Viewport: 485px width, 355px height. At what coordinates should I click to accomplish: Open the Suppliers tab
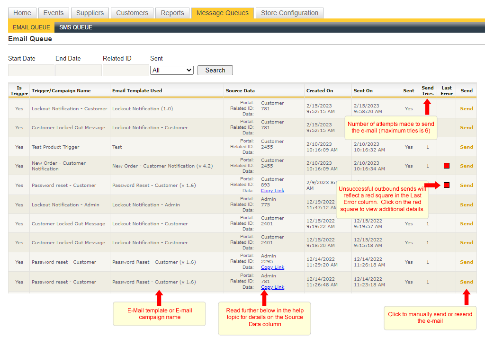point(90,13)
